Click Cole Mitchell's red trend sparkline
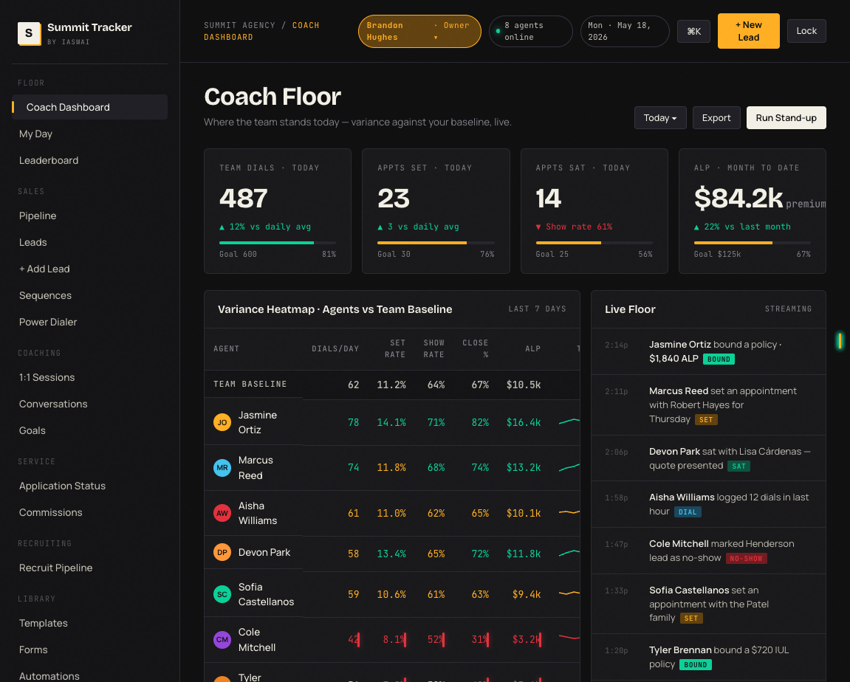 point(569,638)
